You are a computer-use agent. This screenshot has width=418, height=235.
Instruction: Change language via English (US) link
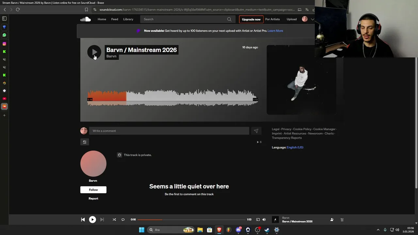[295, 147]
